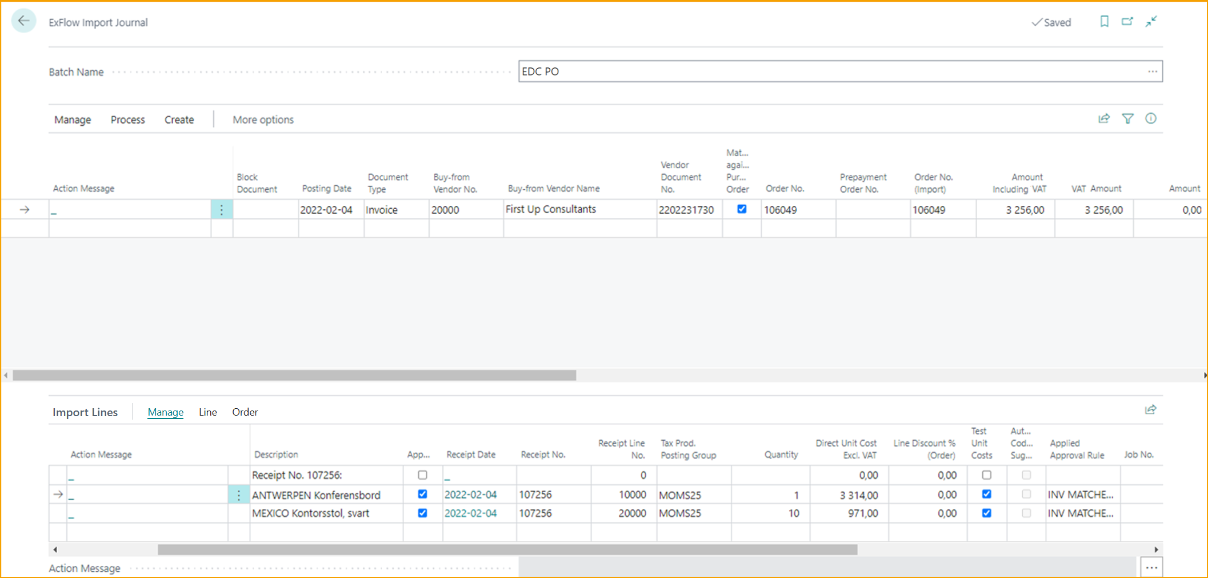Image resolution: width=1208 pixels, height=578 pixels.
Task: Open the three-dot menu on the invoice row
Action: coord(221,209)
